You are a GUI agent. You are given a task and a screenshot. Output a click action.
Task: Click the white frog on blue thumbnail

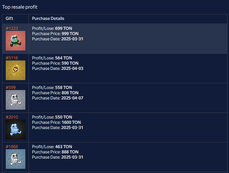coord(15,159)
